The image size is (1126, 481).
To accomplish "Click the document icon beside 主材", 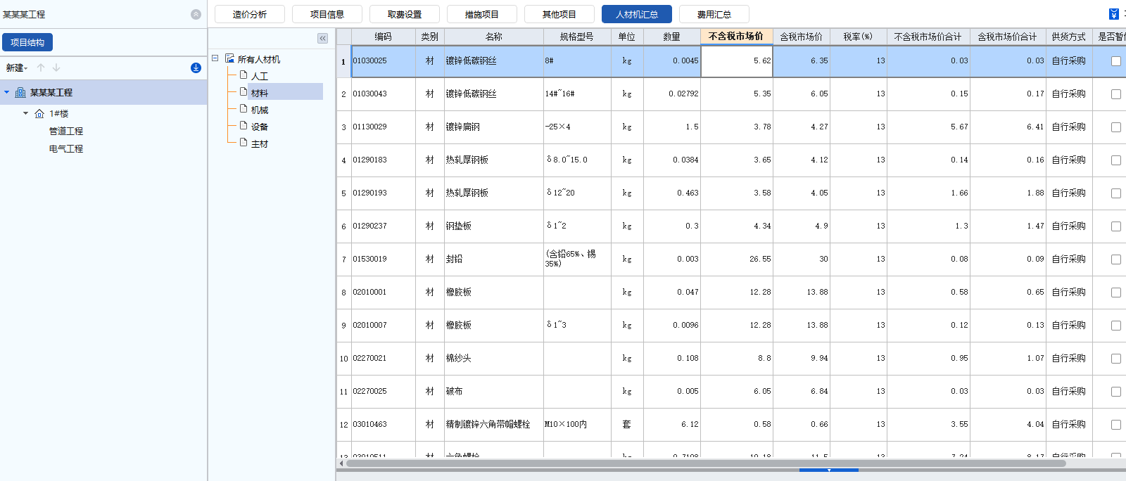I will point(243,142).
